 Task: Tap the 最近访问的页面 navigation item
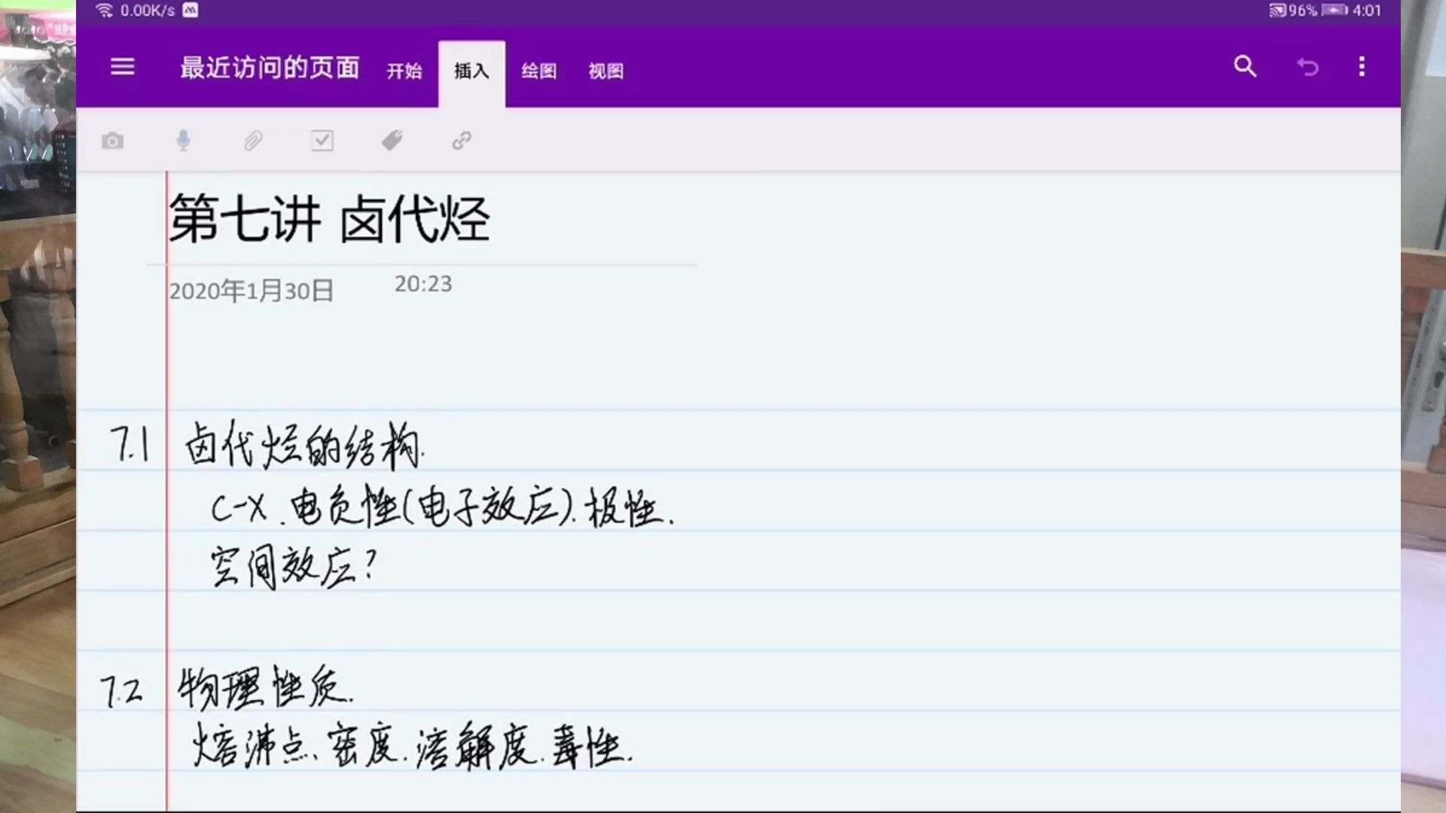(x=268, y=68)
